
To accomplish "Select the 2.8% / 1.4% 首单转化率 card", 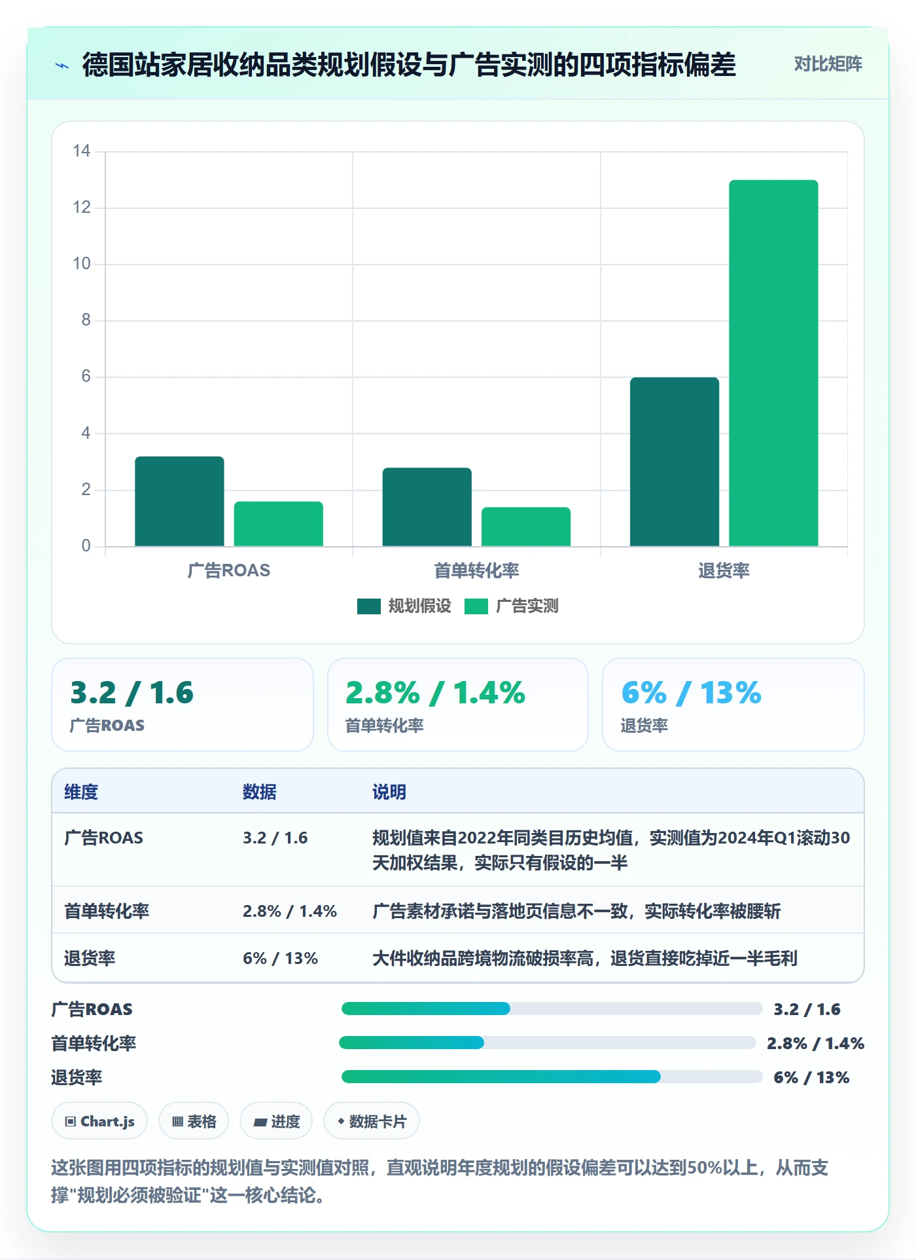I will 458,705.
